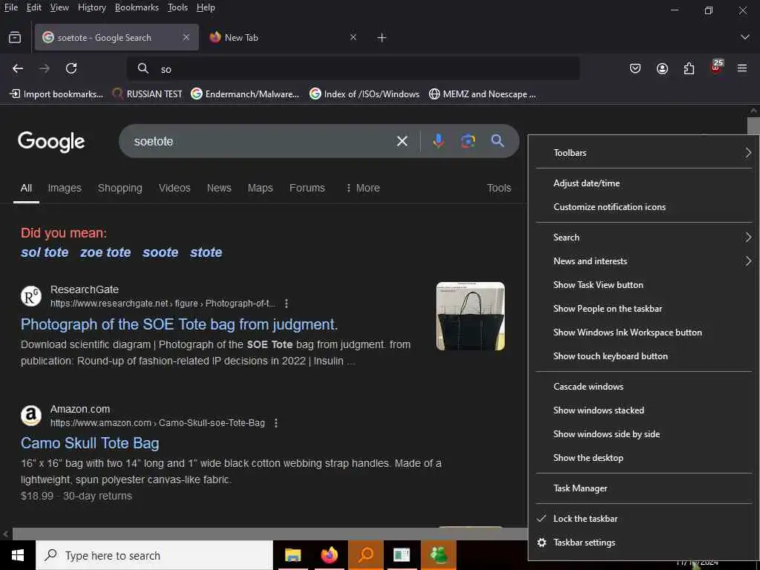The width and height of the screenshot is (760, 570).
Task: Open a new tab with the plus icon
Action: tap(382, 37)
